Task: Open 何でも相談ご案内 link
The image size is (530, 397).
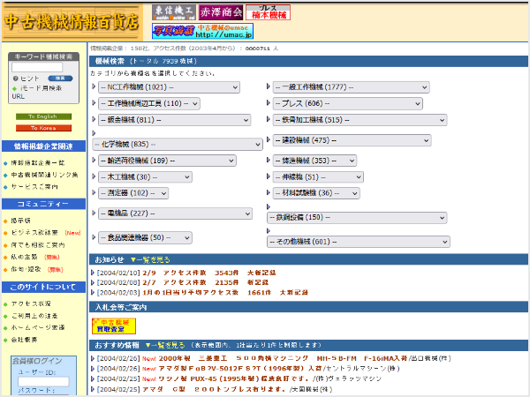Action: [38, 245]
